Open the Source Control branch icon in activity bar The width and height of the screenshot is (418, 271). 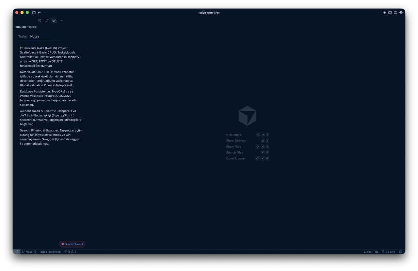pyautogui.click(x=47, y=20)
